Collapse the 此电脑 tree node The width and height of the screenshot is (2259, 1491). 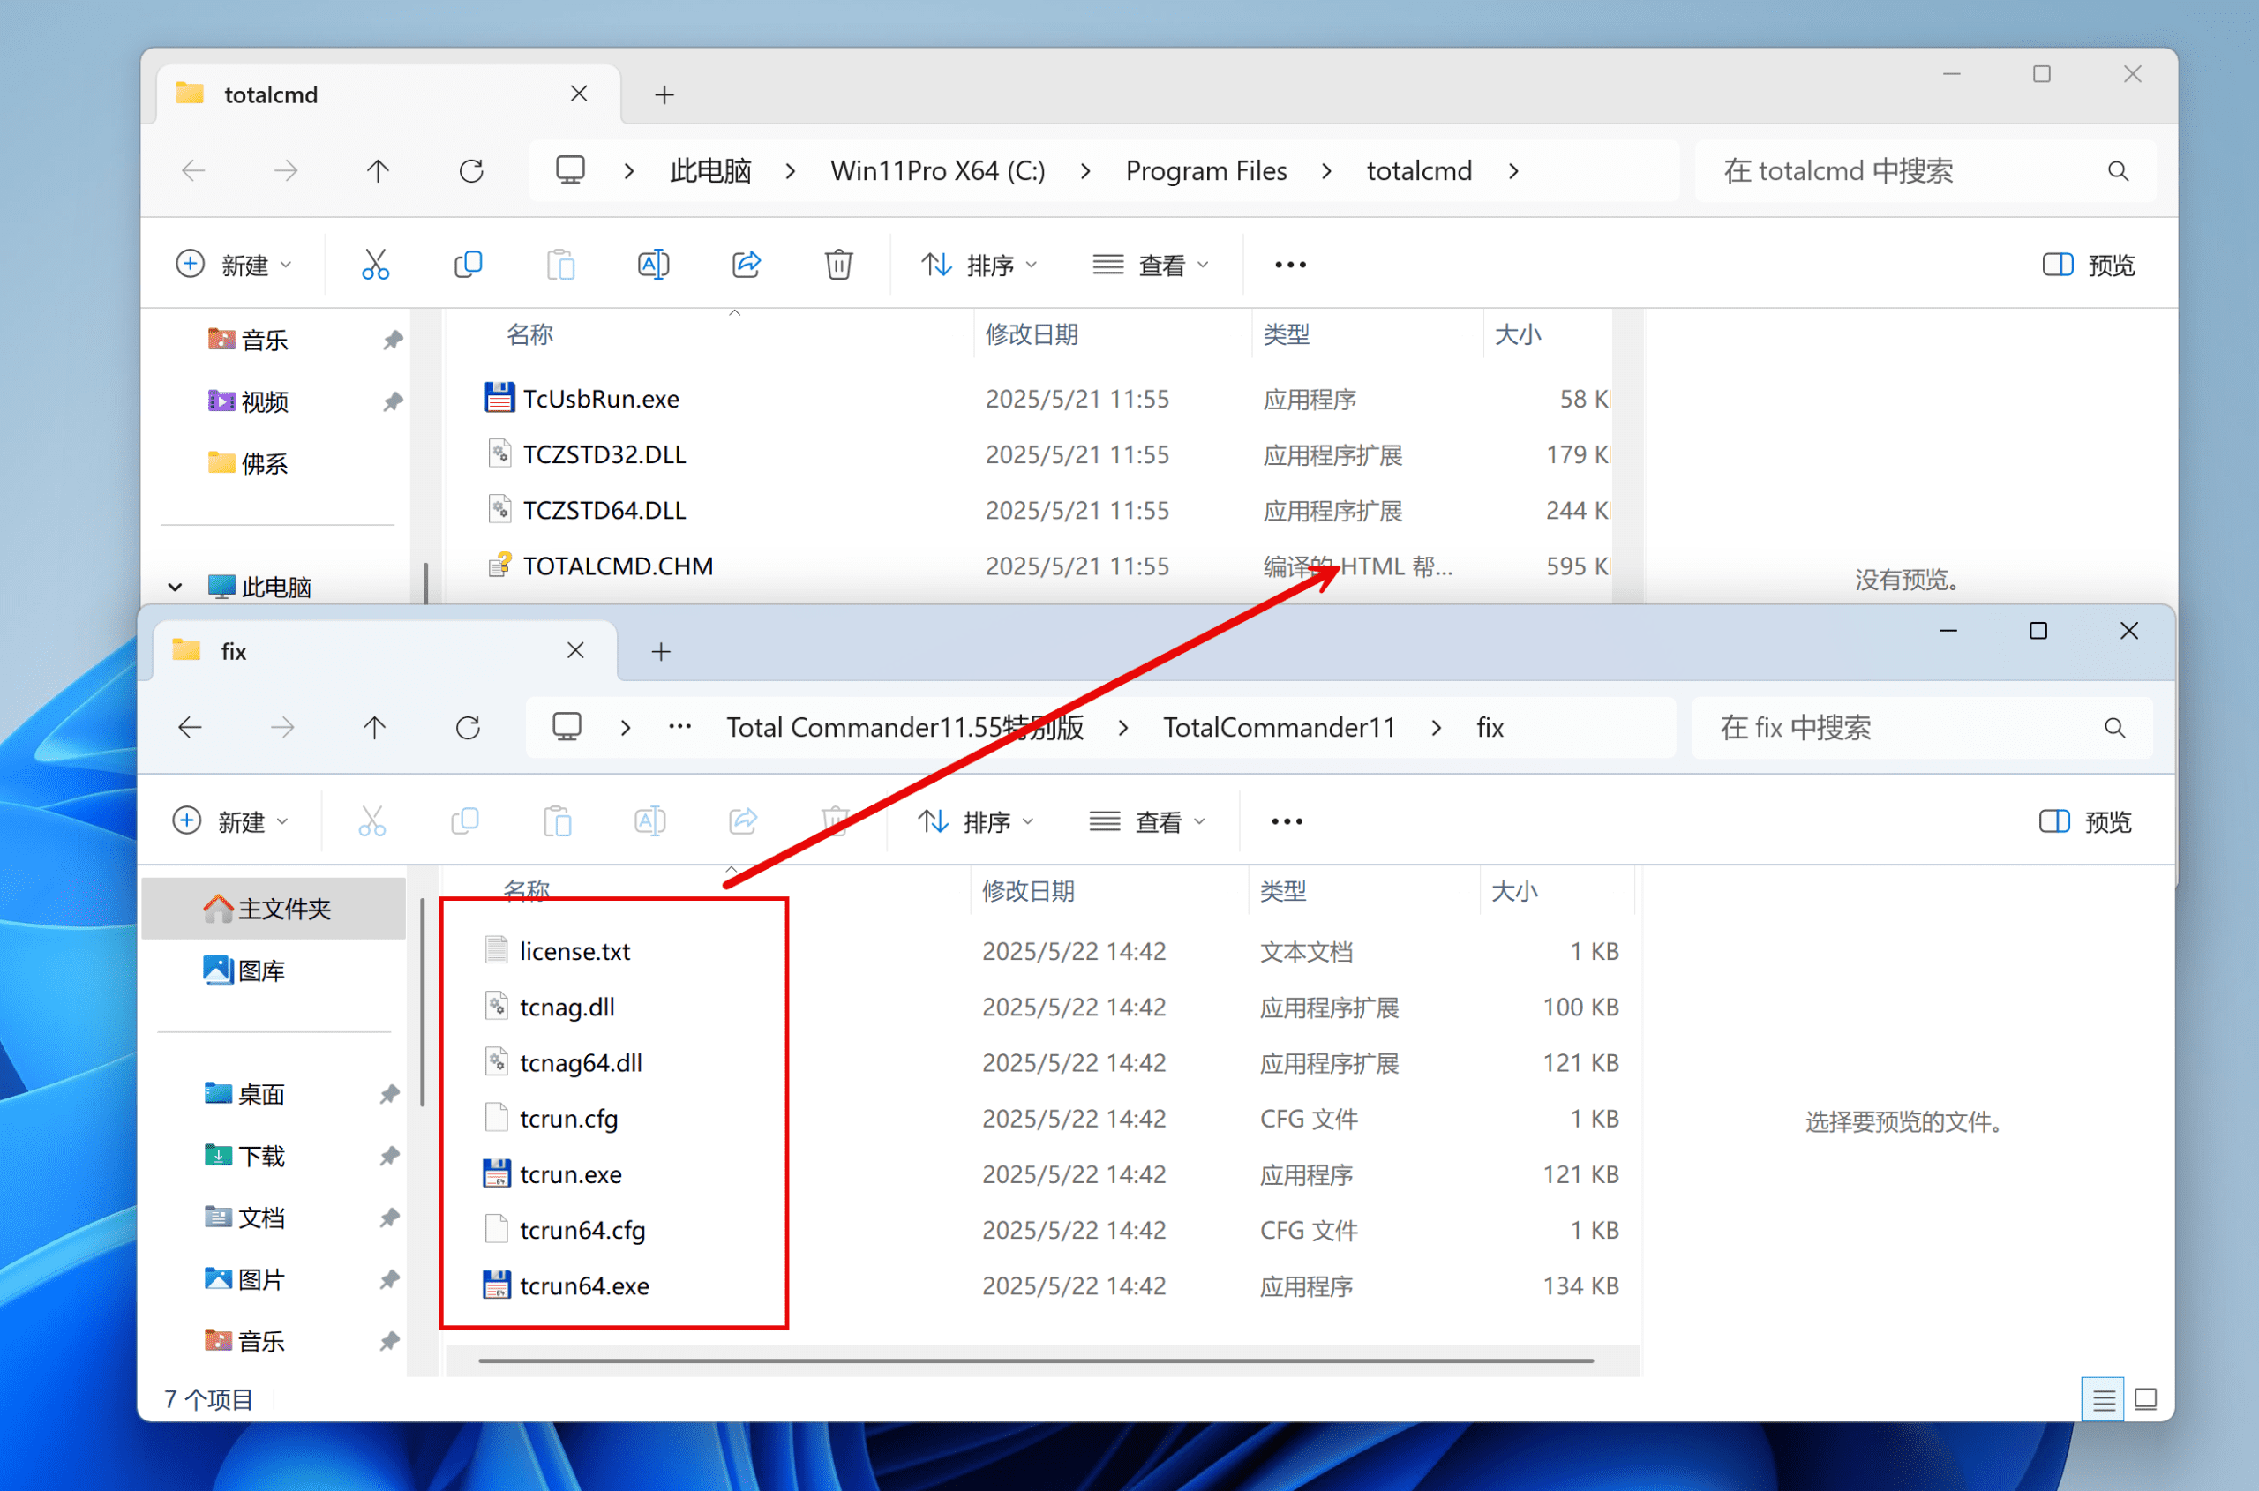tap(175, 587)
